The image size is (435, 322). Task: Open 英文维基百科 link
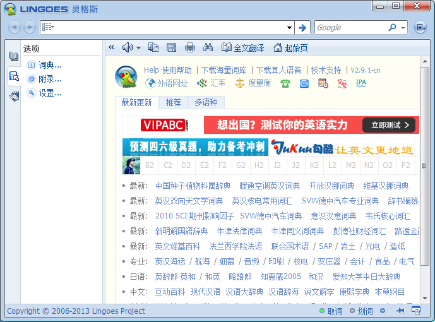pos(177,246)
